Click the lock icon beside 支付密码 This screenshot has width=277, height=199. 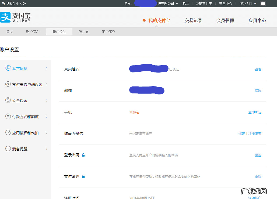click(83, 176)
